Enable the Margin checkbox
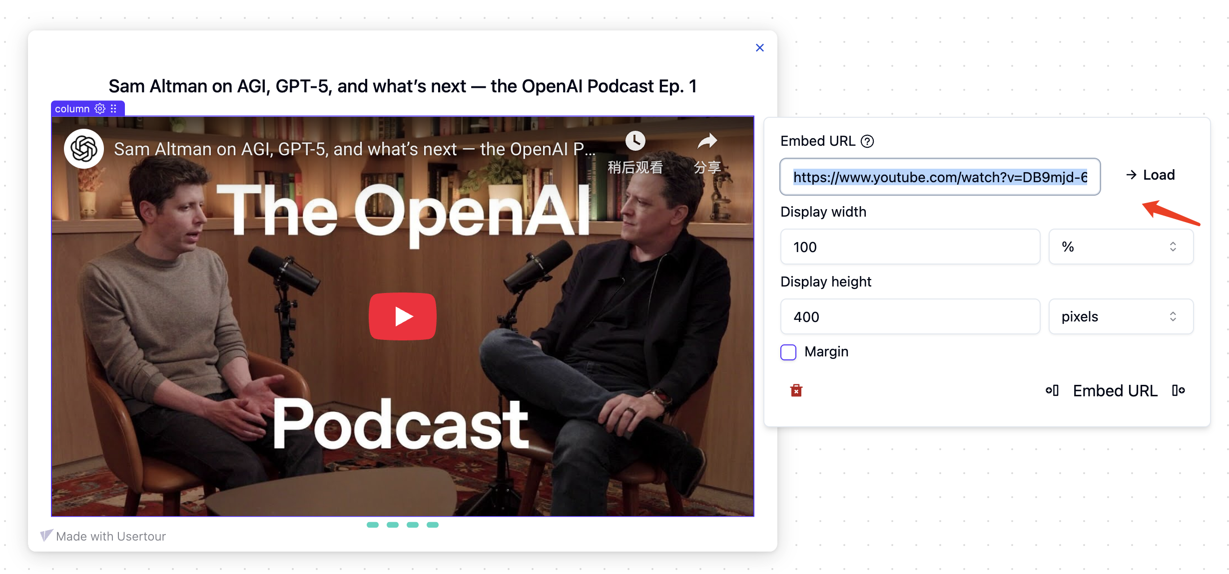Viewport: 1229px width, 574px height. [x=788, y=352]
